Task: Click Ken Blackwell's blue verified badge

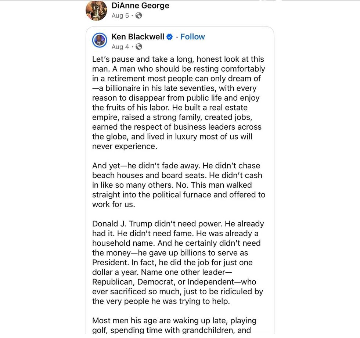Action: pos(170,37)
